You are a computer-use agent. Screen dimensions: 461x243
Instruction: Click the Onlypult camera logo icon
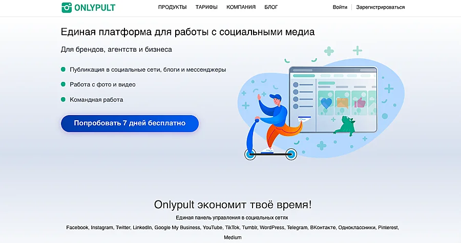tap(67, 7)
